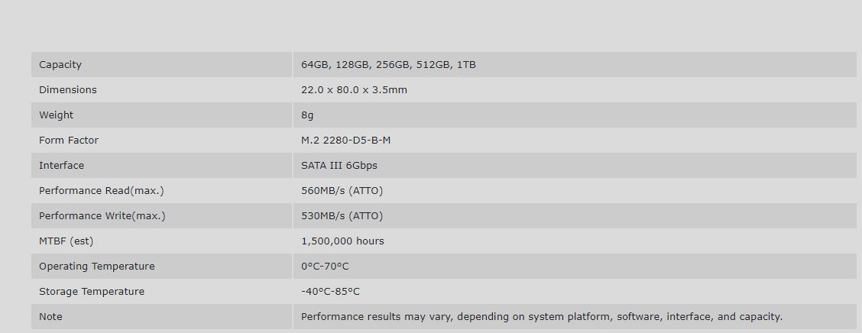Select the M.2 2280-D5-B-M value
The width and height of the screenshot is (862, 333).
click(x=345, y=140)
